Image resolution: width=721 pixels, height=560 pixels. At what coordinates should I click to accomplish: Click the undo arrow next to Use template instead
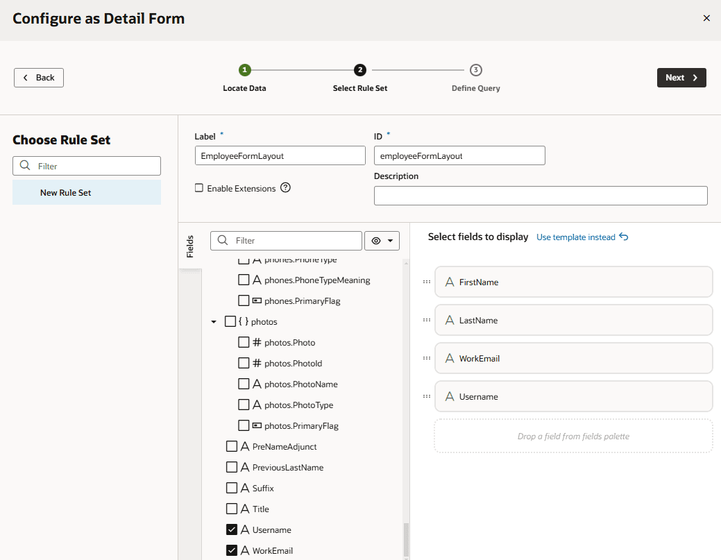(x=624, y=237)
